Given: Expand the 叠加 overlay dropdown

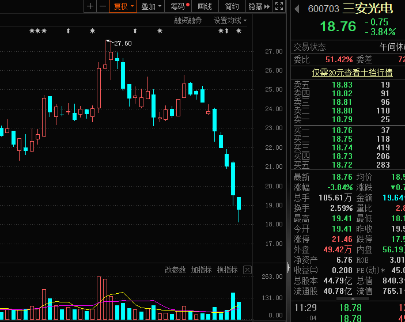Looking at the screenshot, I should tap(151, 6).
